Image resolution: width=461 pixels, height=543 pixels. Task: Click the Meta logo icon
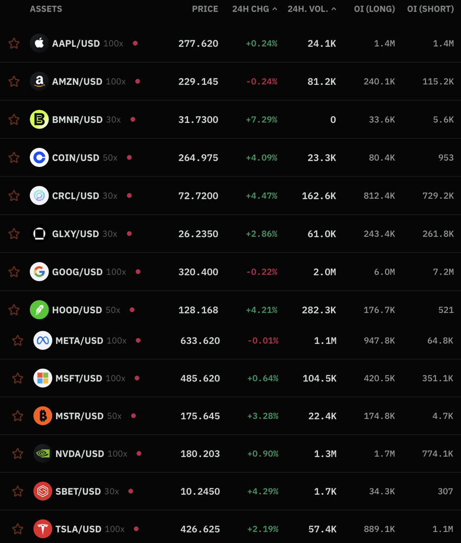(43, 341)
